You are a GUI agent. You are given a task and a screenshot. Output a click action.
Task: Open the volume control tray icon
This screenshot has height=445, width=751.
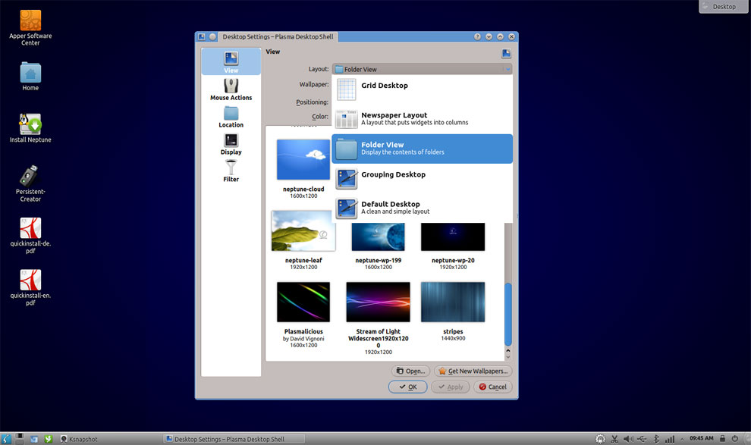click(x=628, y=439)
